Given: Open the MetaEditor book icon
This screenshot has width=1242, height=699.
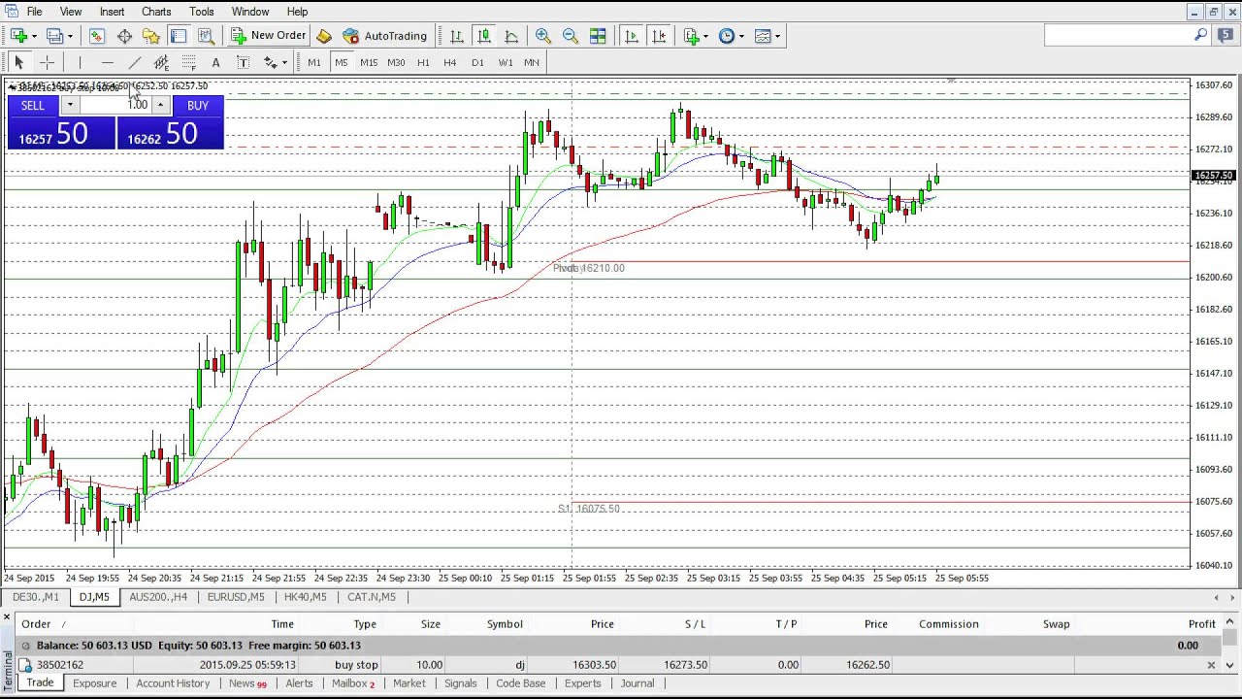Looking at the screenshot, I should point(324,36).
